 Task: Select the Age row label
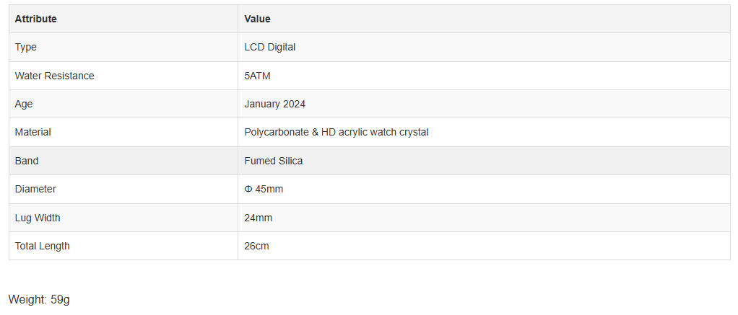click(x=24, y=104)
